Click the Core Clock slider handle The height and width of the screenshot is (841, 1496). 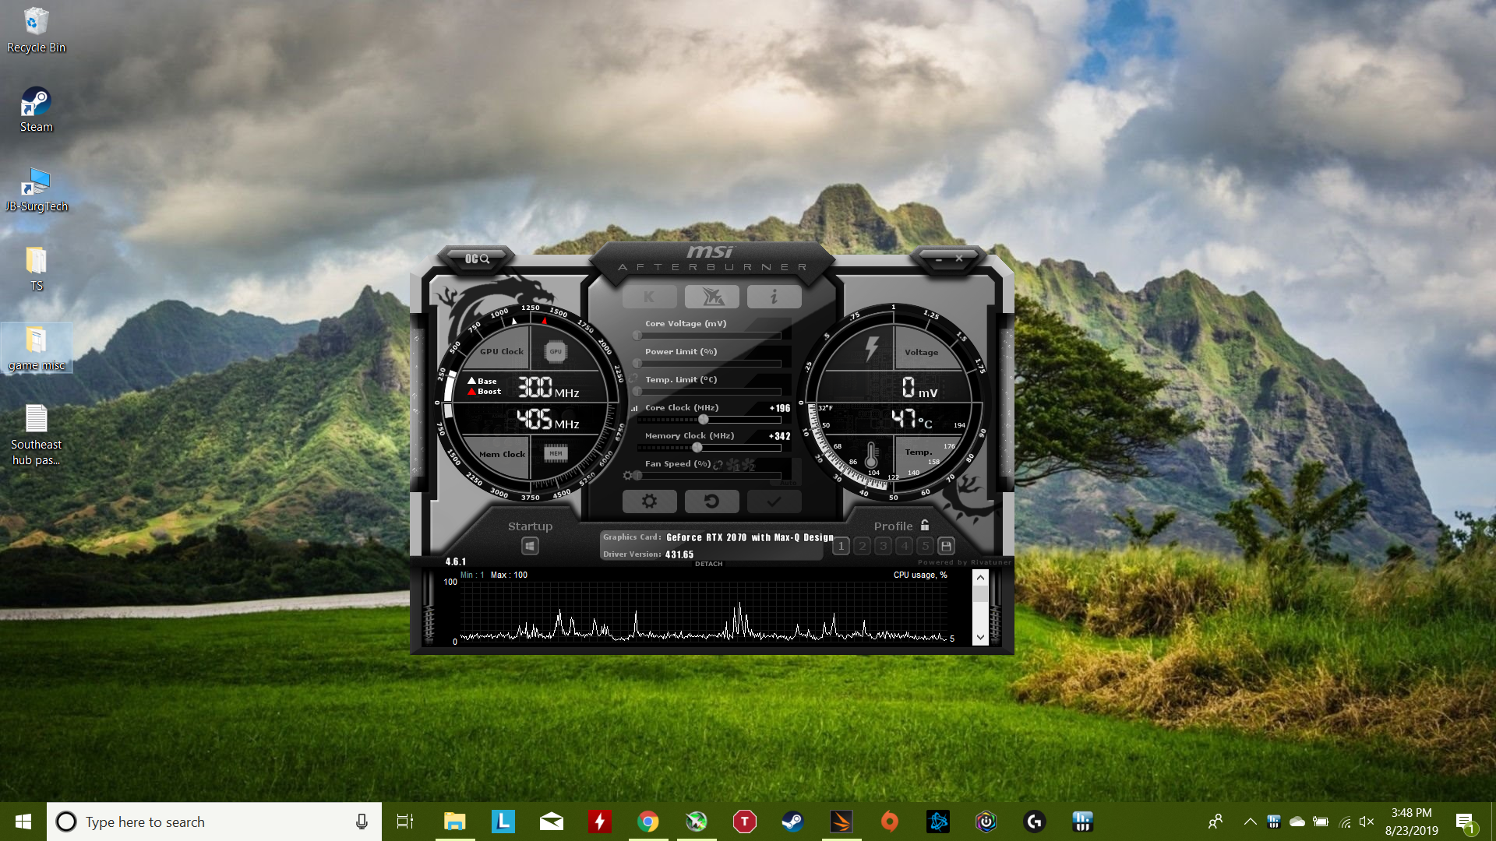pos(703,420)
